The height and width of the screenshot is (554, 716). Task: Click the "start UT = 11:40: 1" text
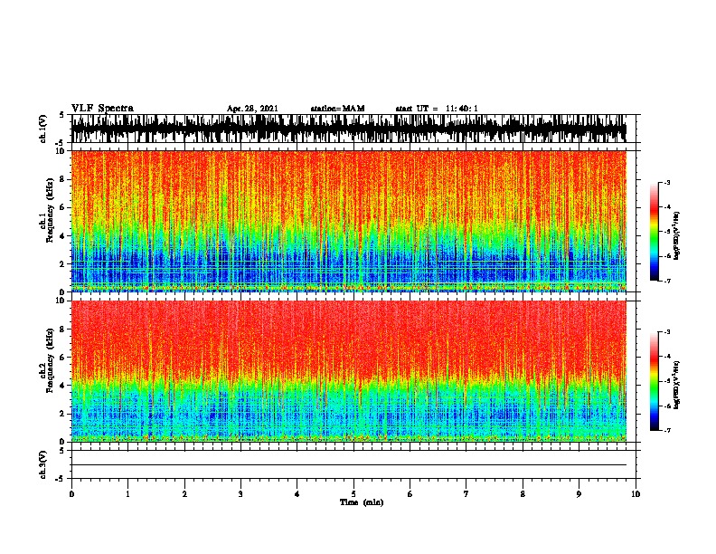coord(437,109)
